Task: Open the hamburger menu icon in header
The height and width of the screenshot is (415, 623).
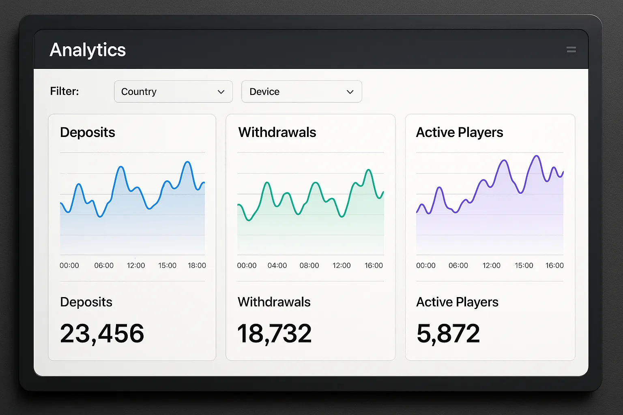Action: tap(571, 50)
